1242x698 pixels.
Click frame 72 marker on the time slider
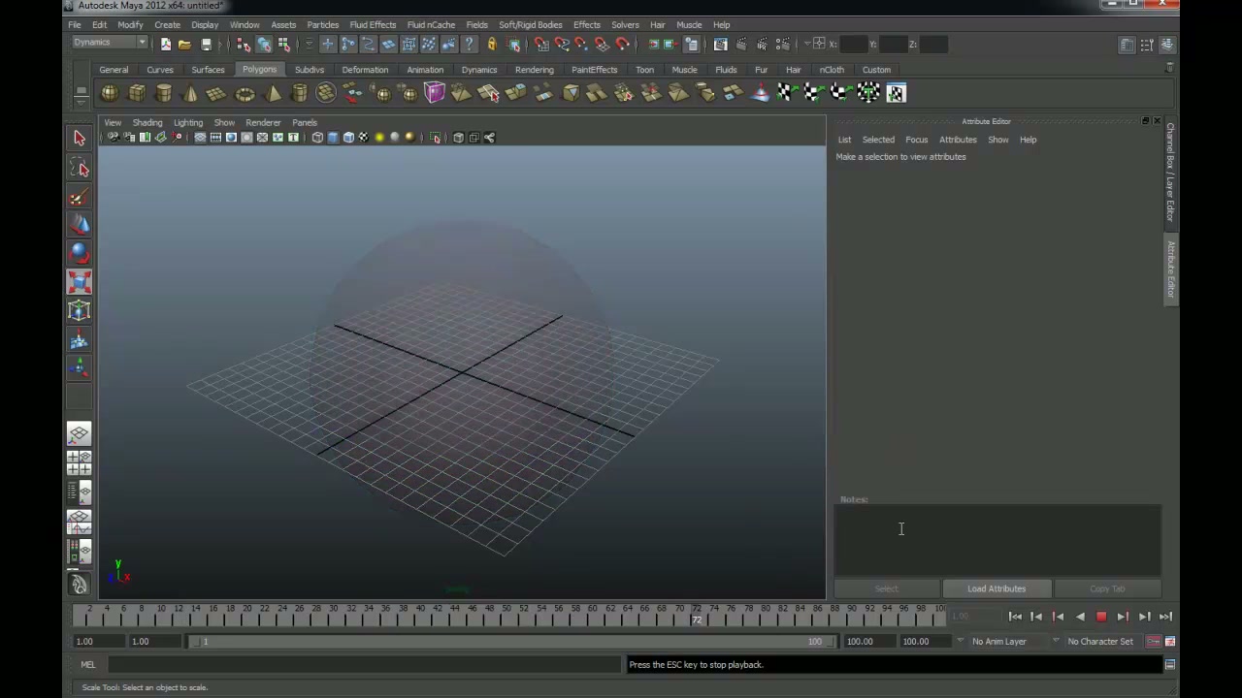pos(696,615)
